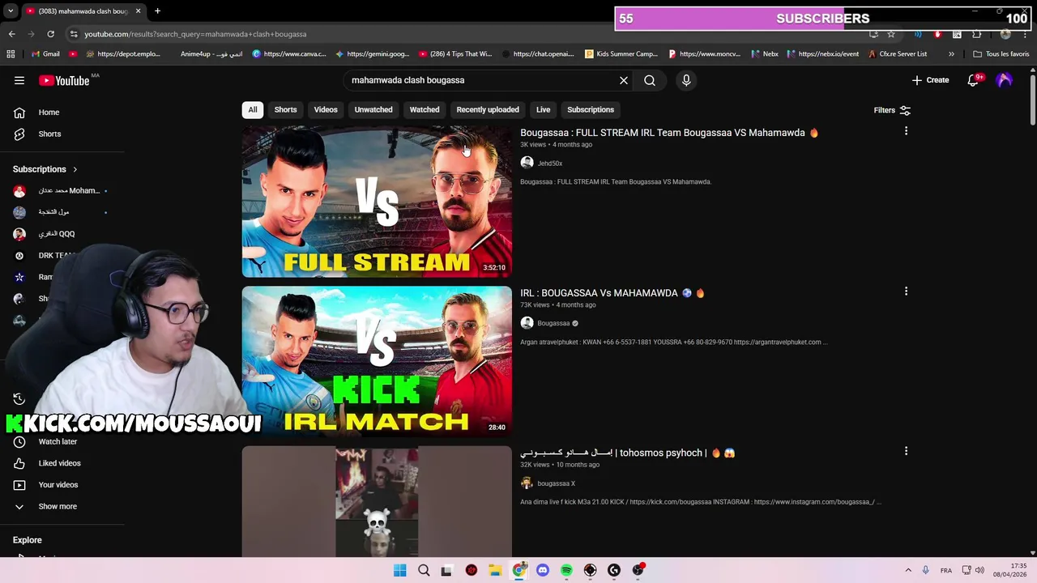The image size is (1037, 583).
Task: Select the Recently uploaded filter chip
Action: [x=488, y=110]
